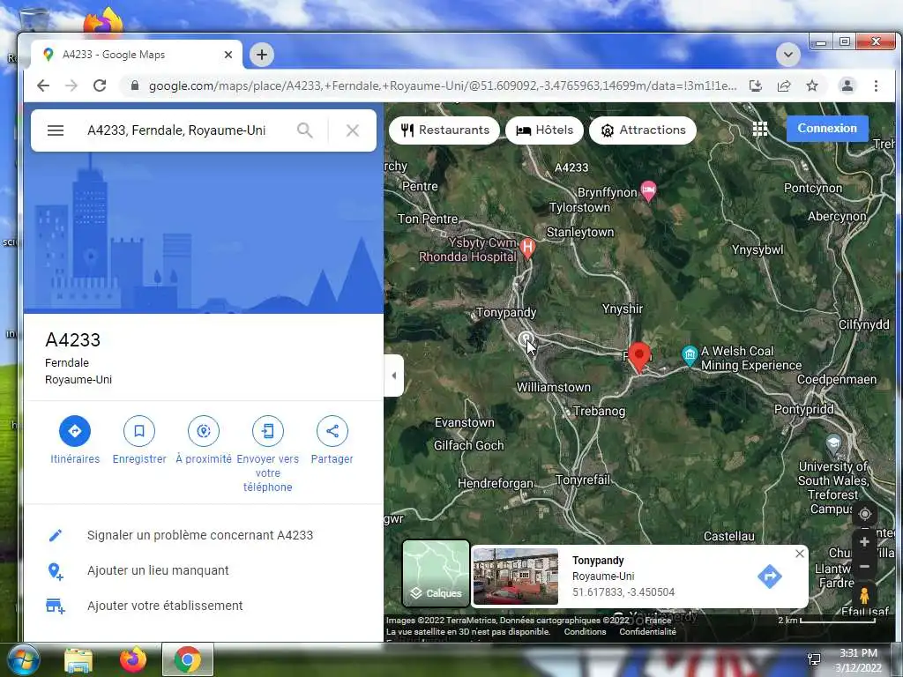Click Ajouter un lieu manquant
The width and height of the screenshot is (903, 677).
pos(158,570)
